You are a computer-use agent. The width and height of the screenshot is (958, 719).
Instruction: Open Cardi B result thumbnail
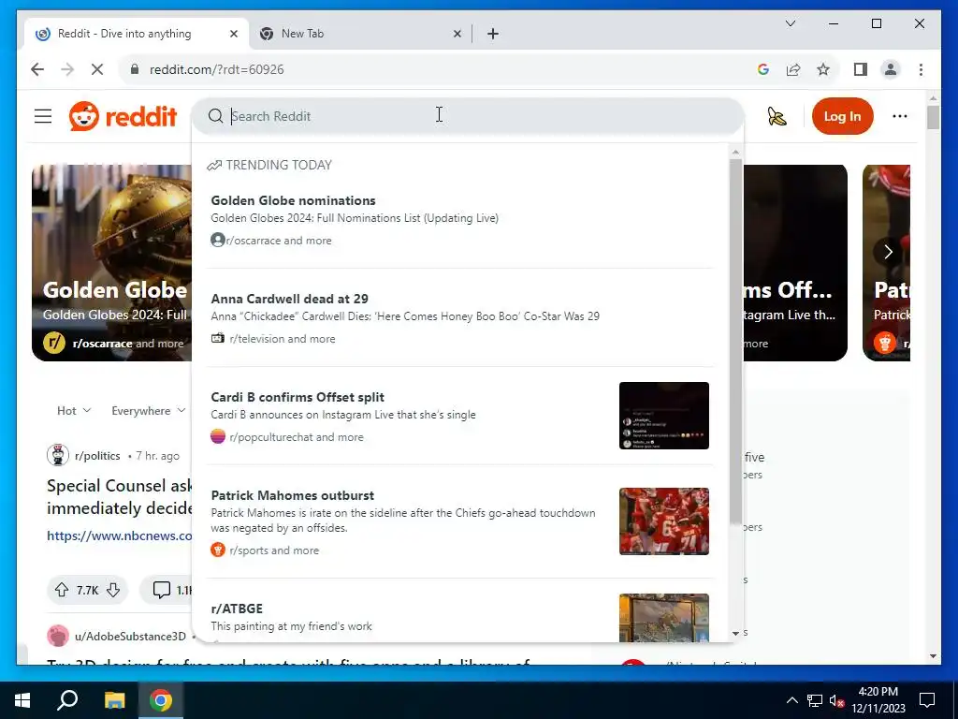tap(664, 416)
